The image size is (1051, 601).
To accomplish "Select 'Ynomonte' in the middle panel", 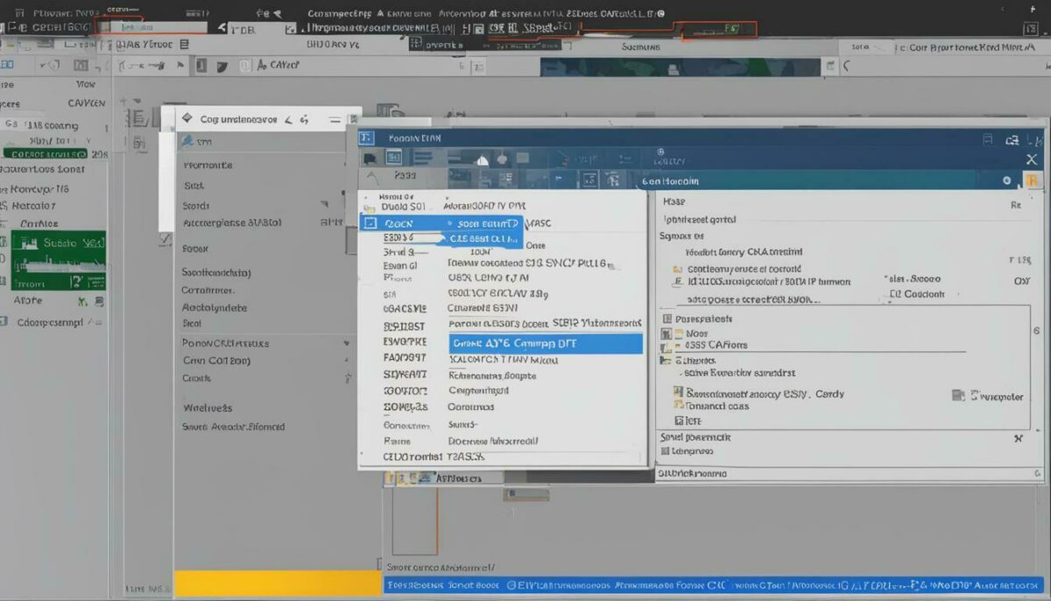I will [x=208, y=165].
